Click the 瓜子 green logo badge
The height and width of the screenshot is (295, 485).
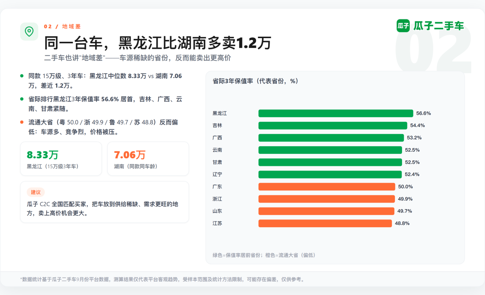coord(403,26)
